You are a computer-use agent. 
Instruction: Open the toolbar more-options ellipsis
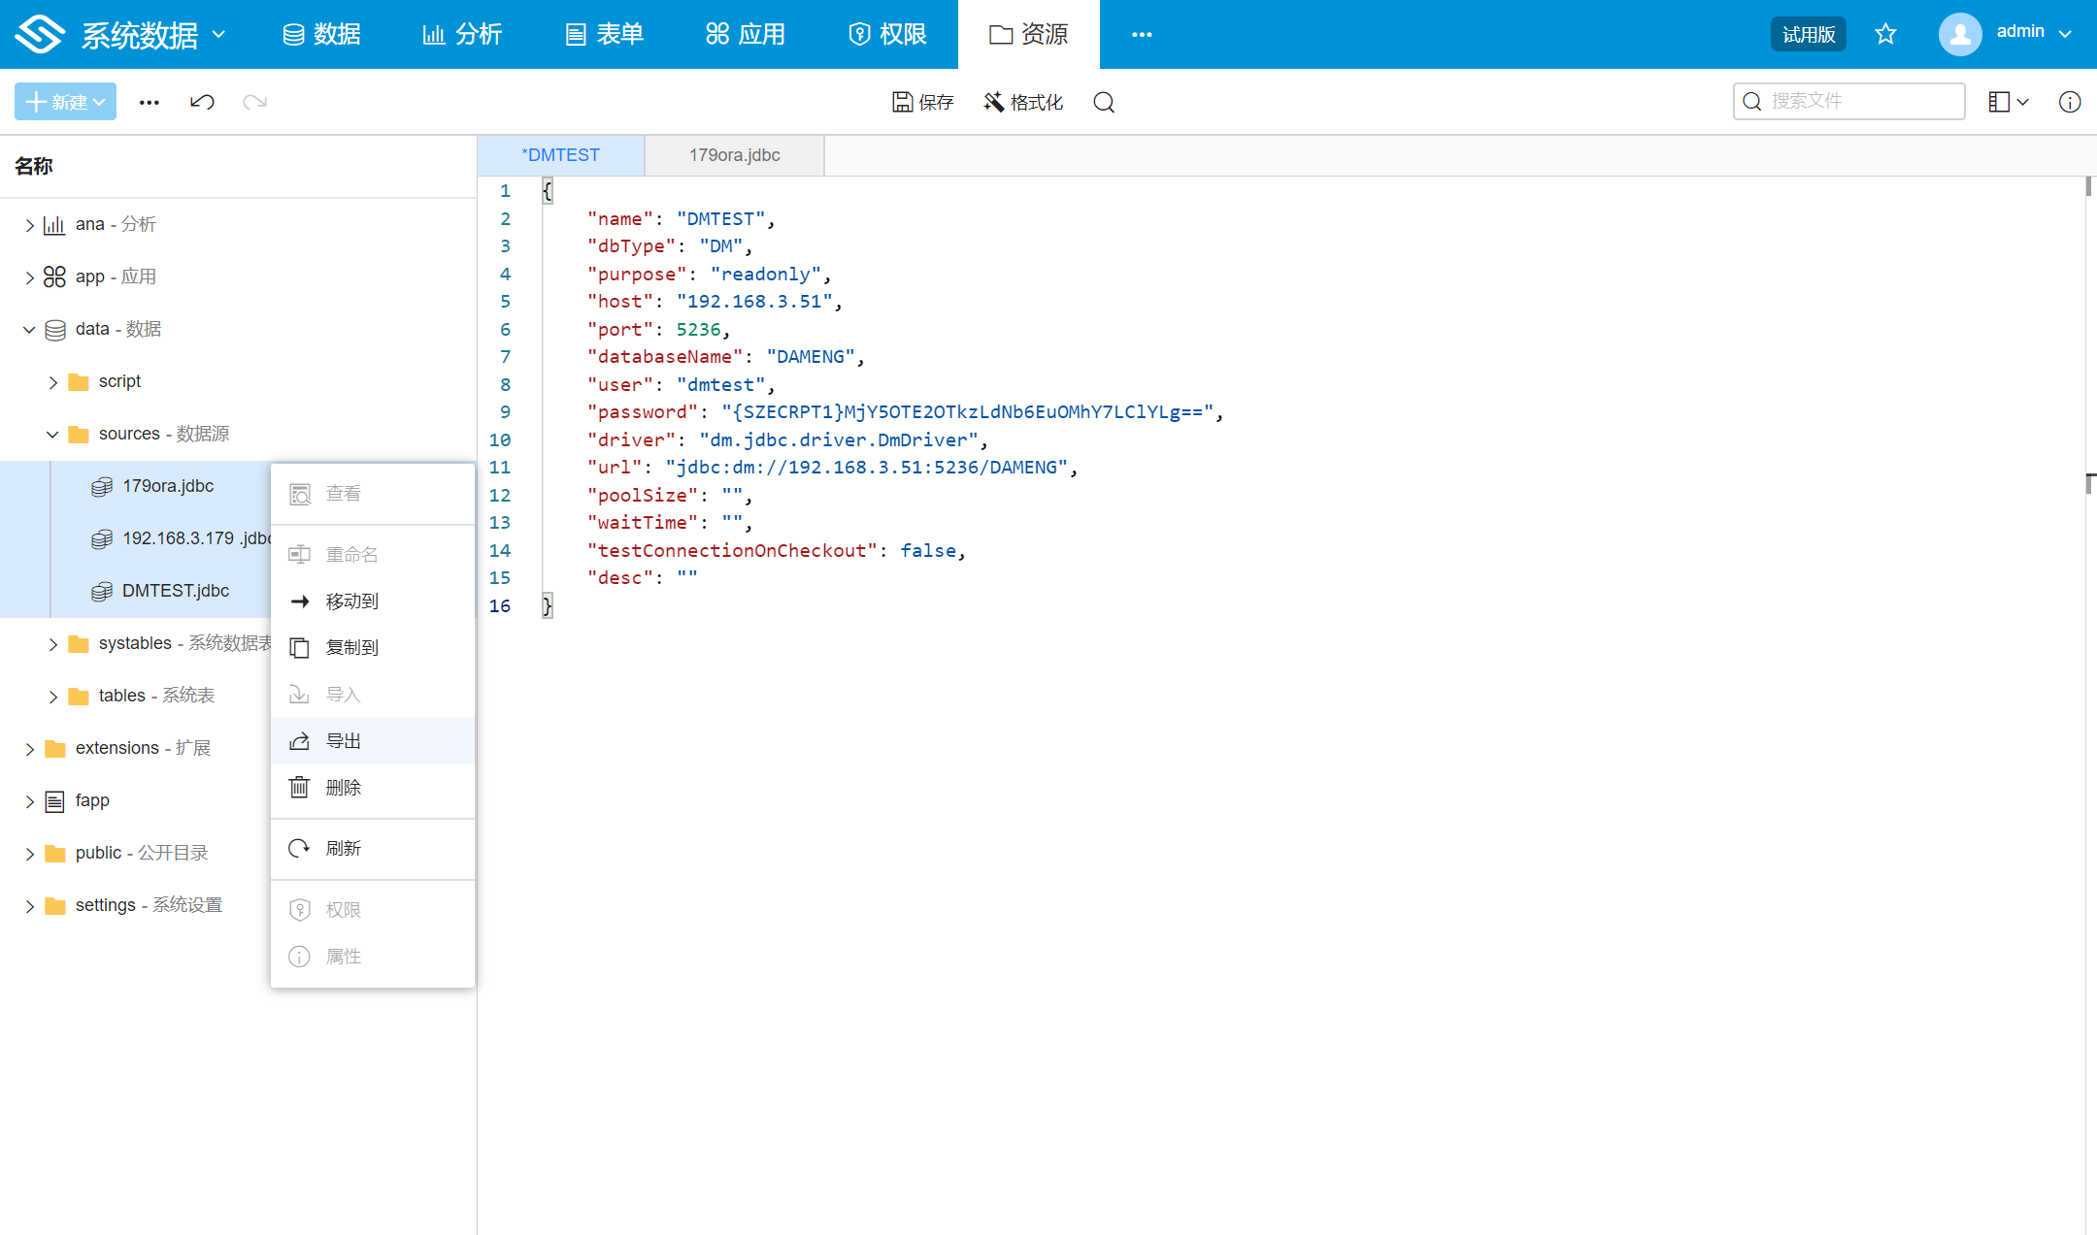tap(149, 102)
